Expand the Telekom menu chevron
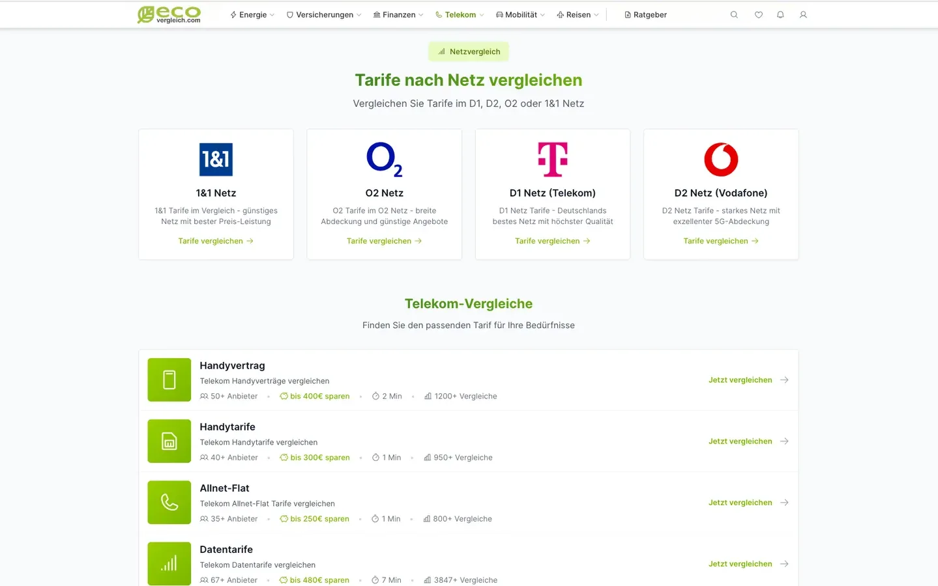This screenshot has height=586, width=938. tap(481, 15)
